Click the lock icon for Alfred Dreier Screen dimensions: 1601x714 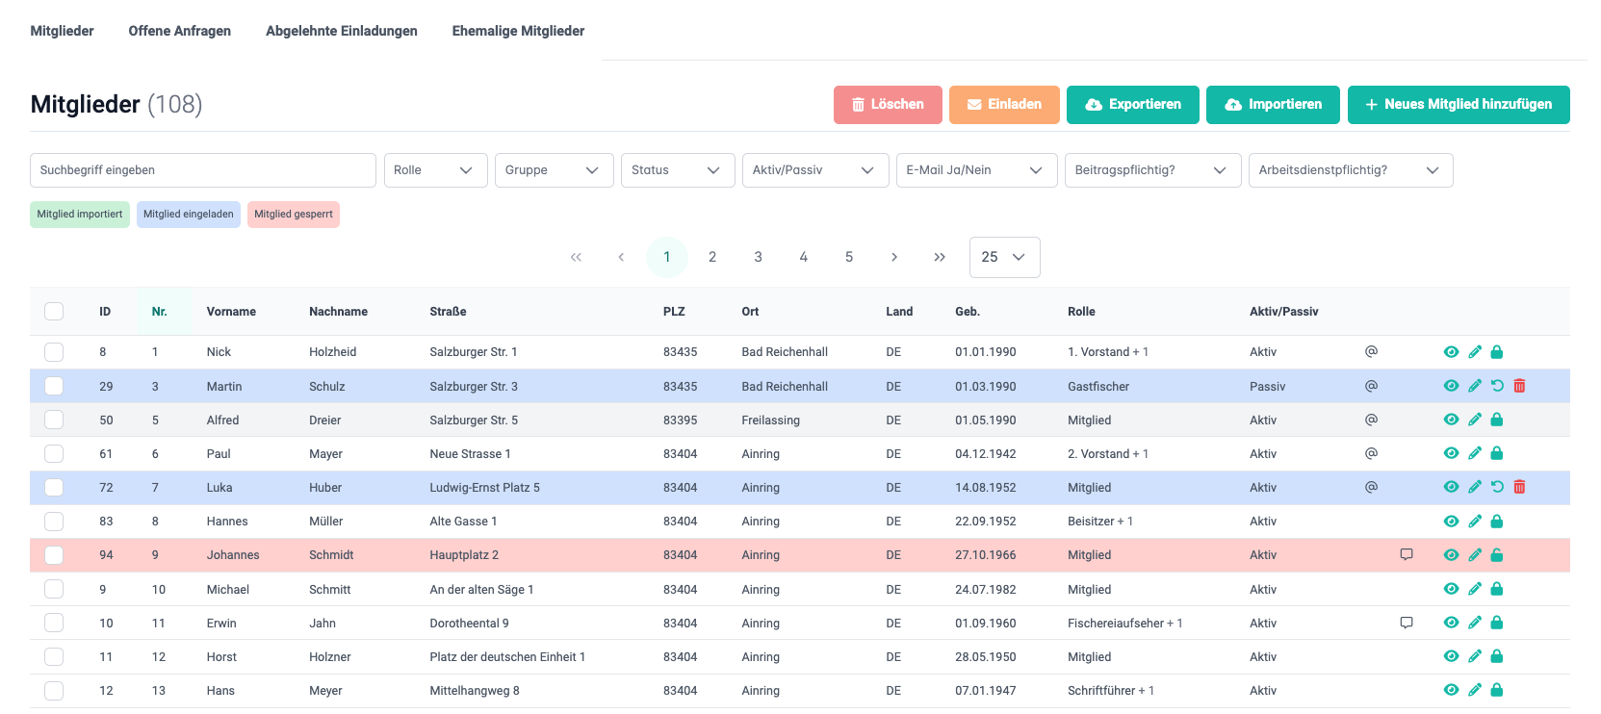pos(1496,420)
